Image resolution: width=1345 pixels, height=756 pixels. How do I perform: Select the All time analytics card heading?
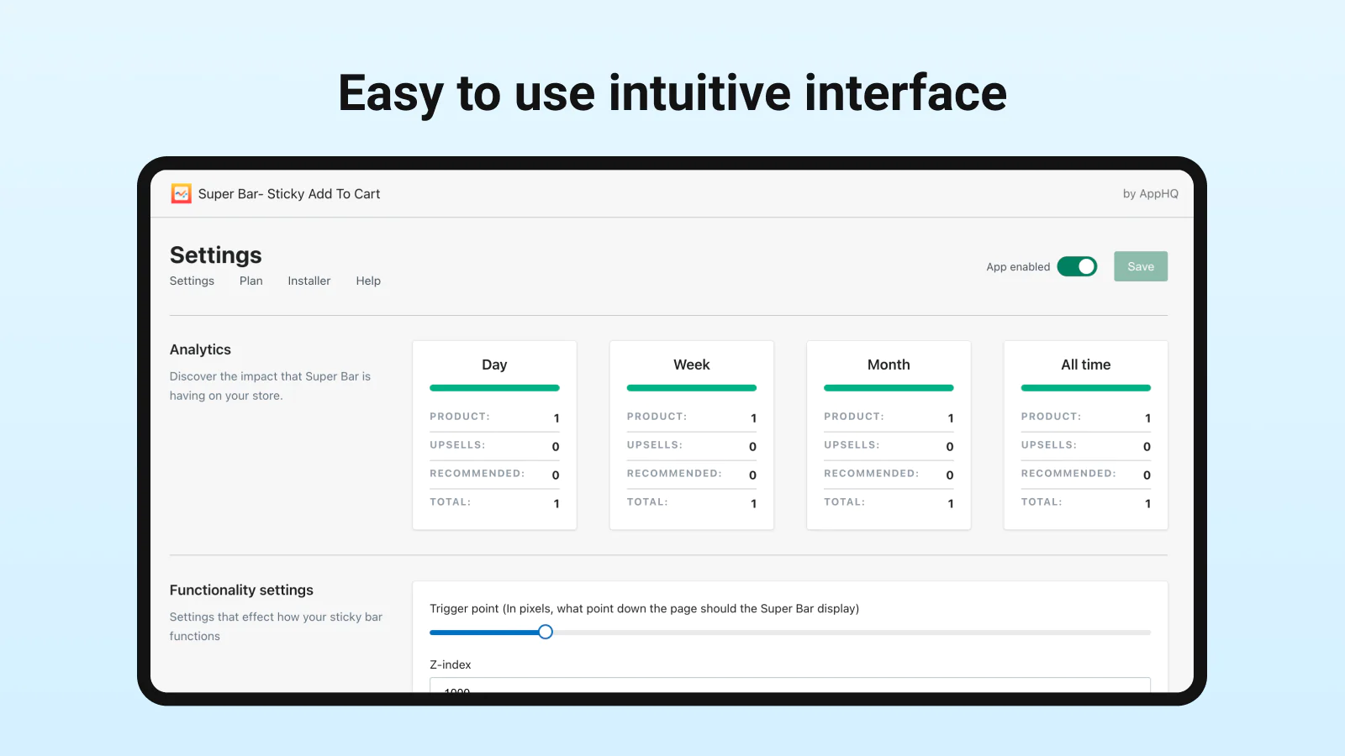1085,365
